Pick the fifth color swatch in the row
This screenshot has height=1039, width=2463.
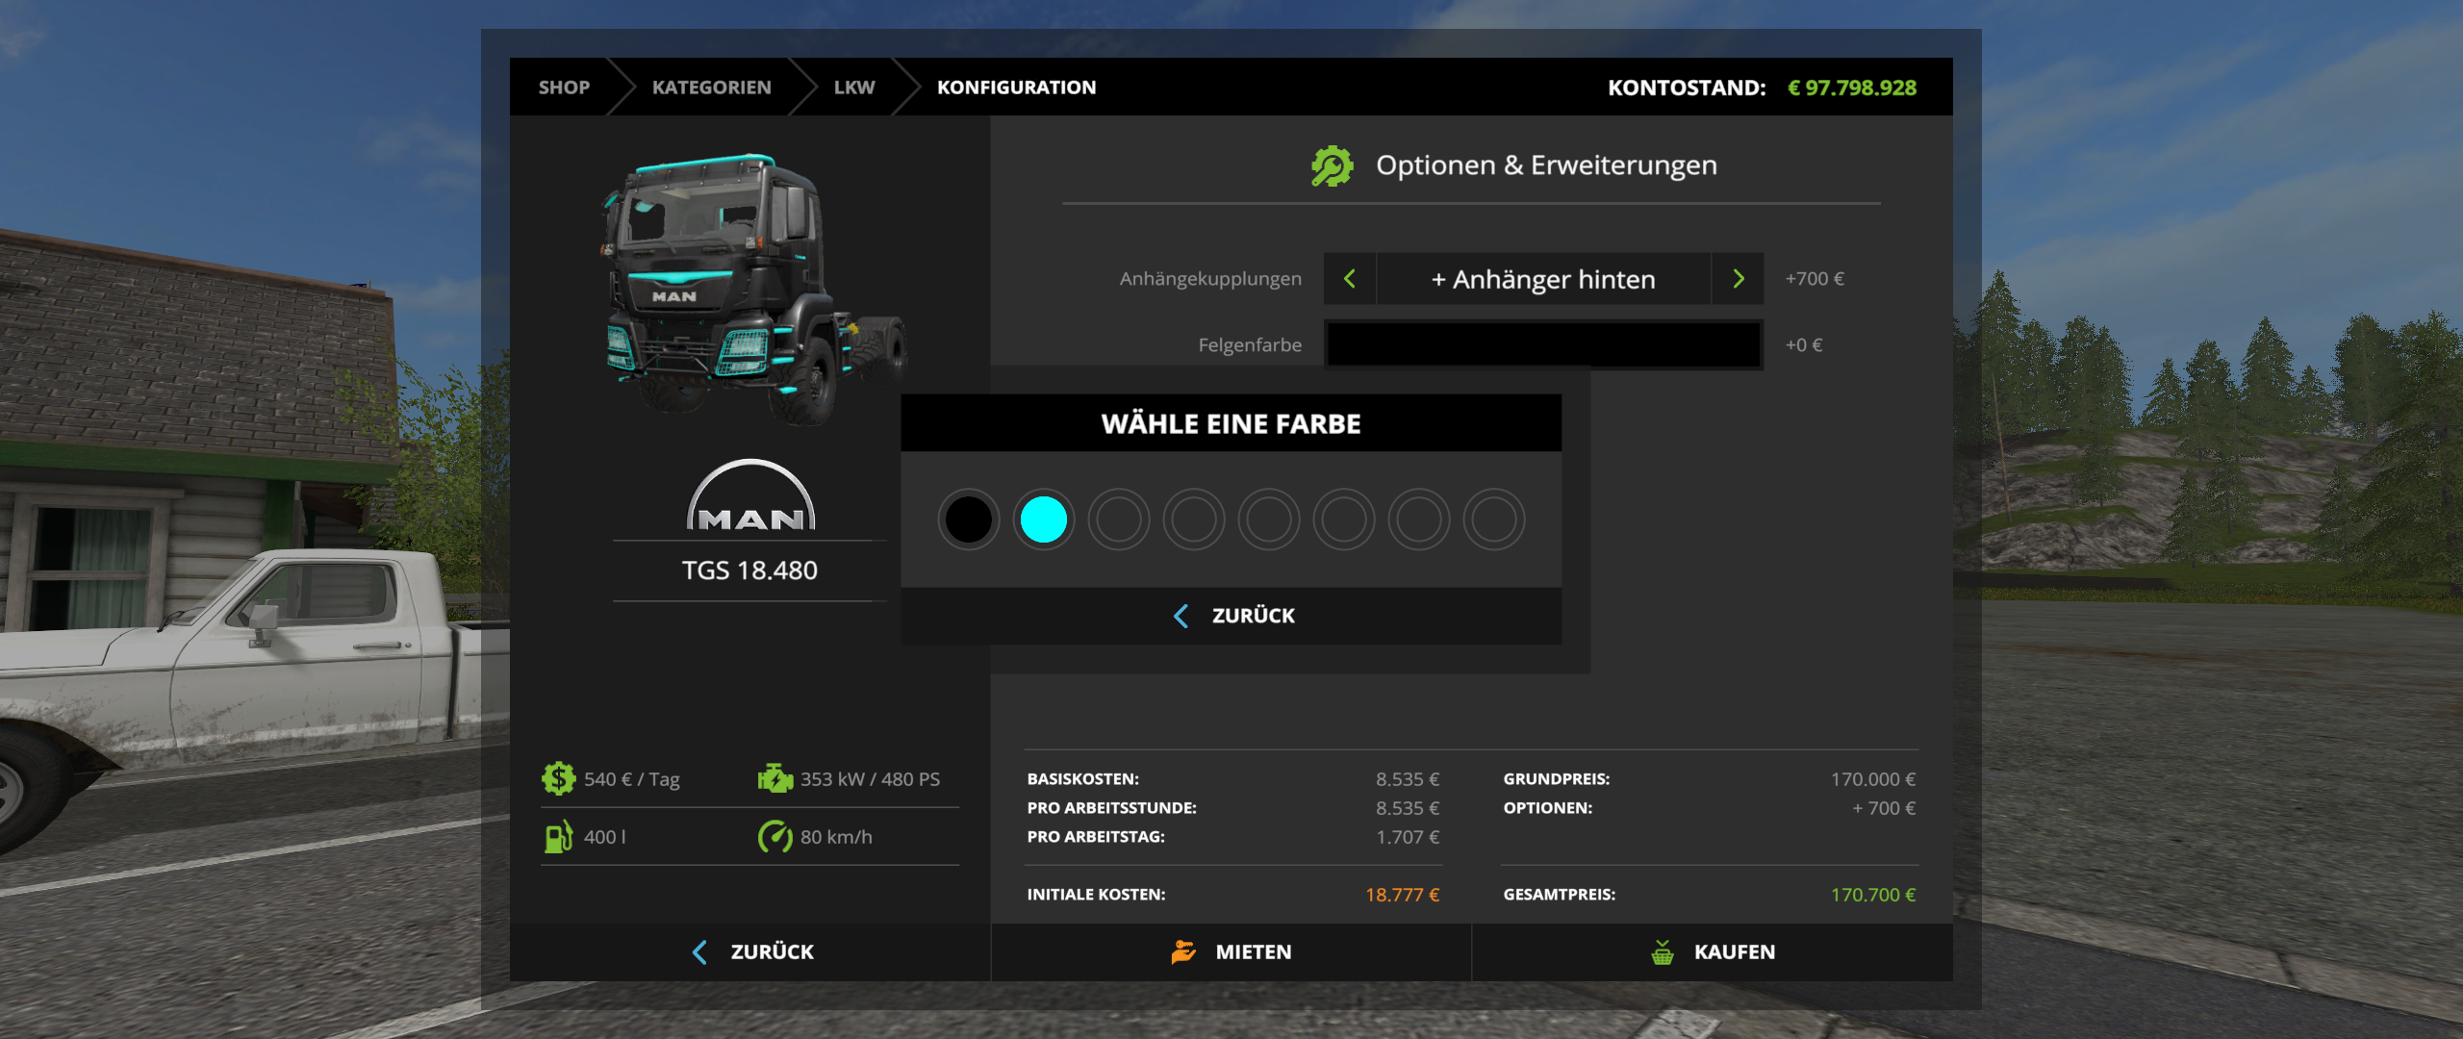(x=1268, y=519)
